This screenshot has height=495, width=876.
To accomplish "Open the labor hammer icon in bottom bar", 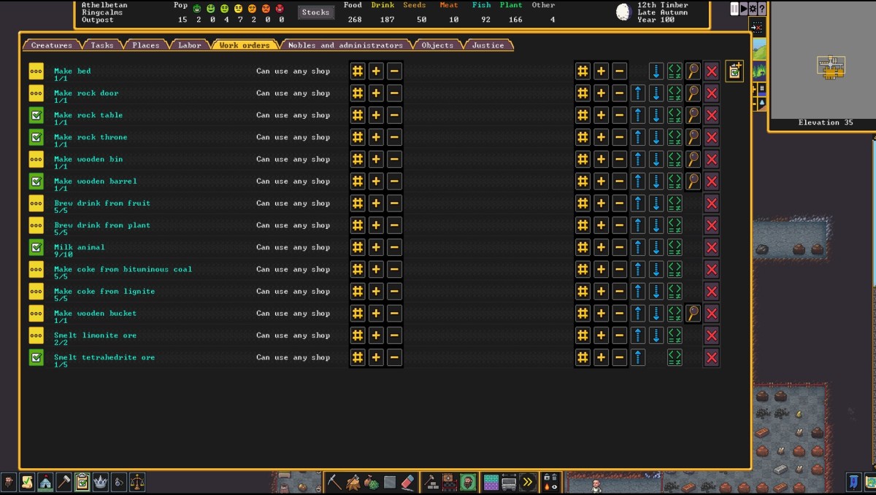I will (x=64, y=482).
